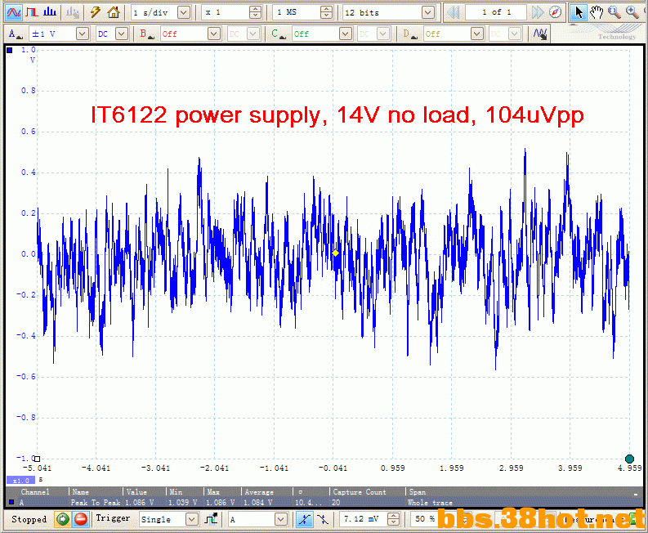Adjust trigger threshold 7.12 mV spinner

click(394, 519)
